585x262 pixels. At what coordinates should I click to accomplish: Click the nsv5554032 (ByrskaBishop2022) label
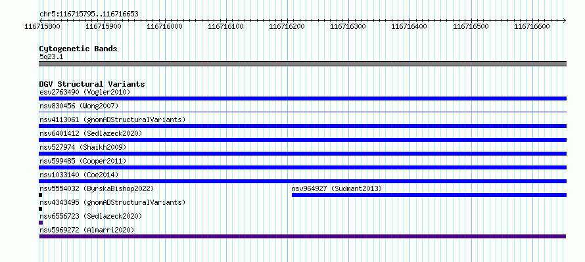tap(97, 188)
